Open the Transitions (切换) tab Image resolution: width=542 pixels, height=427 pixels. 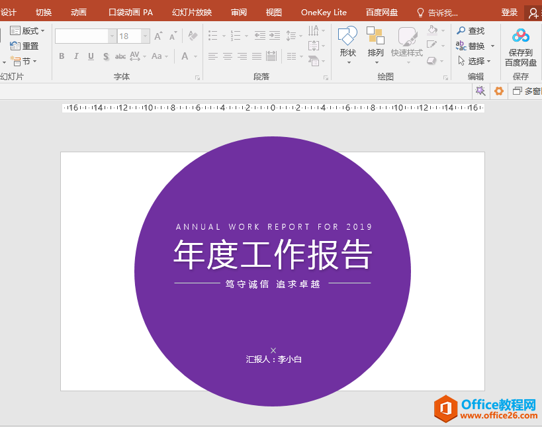click(44, 13)
